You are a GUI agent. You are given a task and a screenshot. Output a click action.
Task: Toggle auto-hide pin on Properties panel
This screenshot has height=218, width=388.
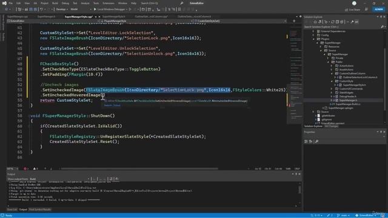coord(381,132)
